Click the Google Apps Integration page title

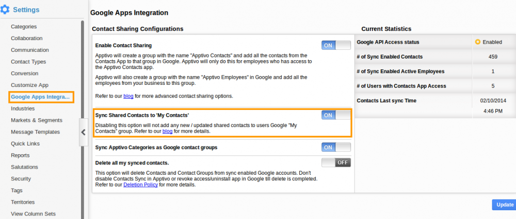129,13
